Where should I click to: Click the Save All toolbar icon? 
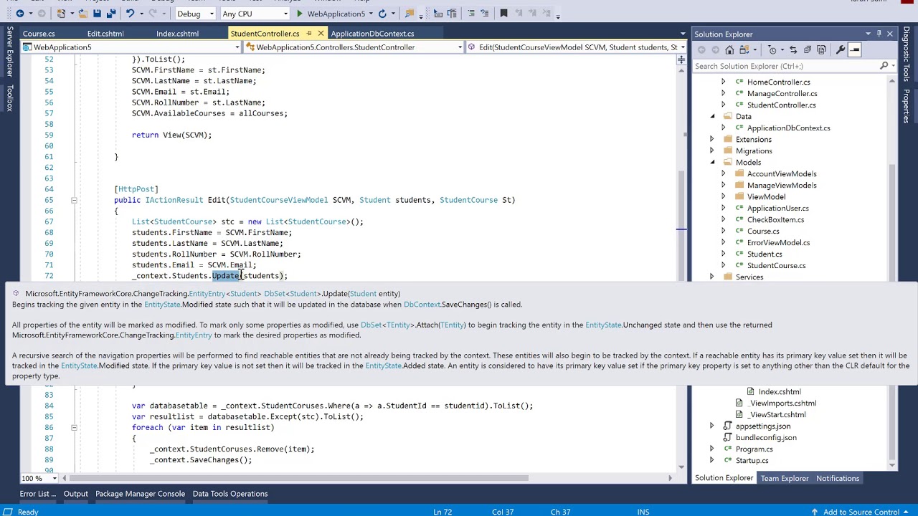coord(110,14)
